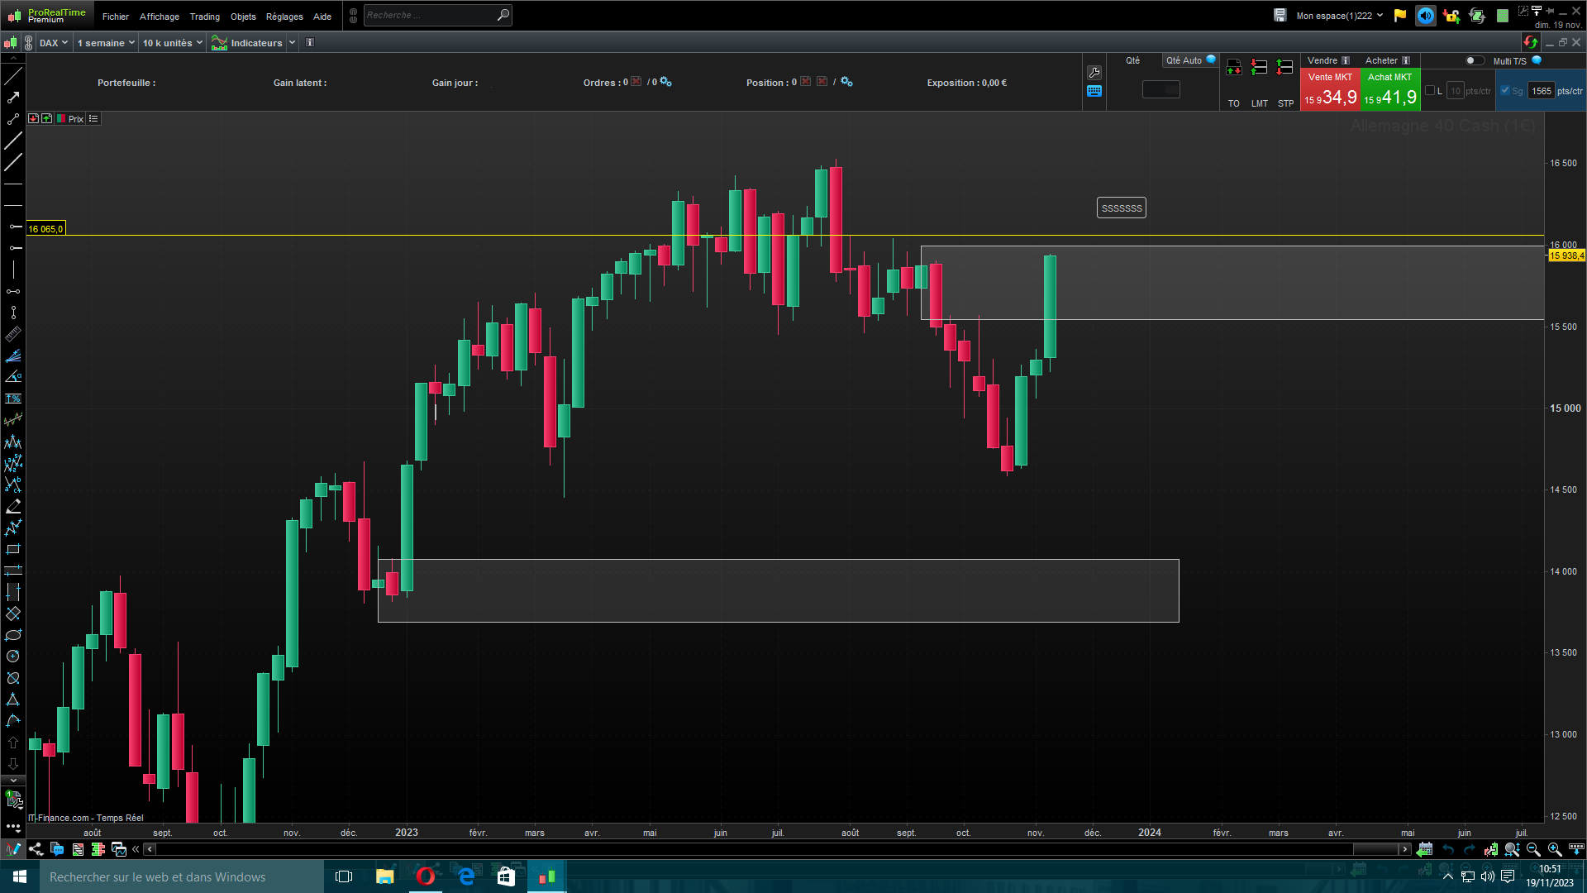Screen dimensions: 1587x893
Task: Uncheck the Sg stop checkbox
Action: pyautogui.click(x=1505, y=91)
